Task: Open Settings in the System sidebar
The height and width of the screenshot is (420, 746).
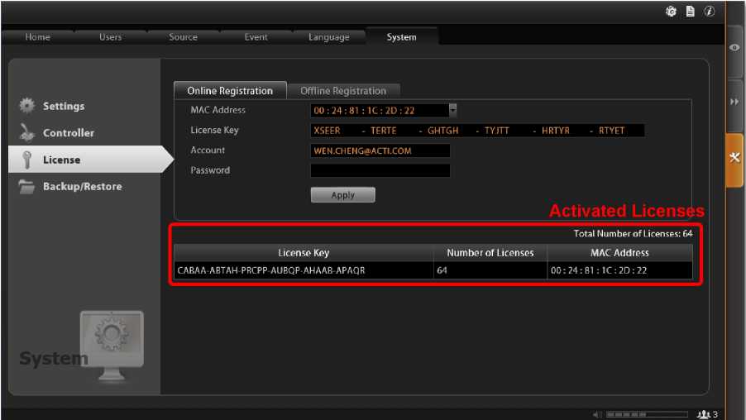Action: (x=63, y=106)
